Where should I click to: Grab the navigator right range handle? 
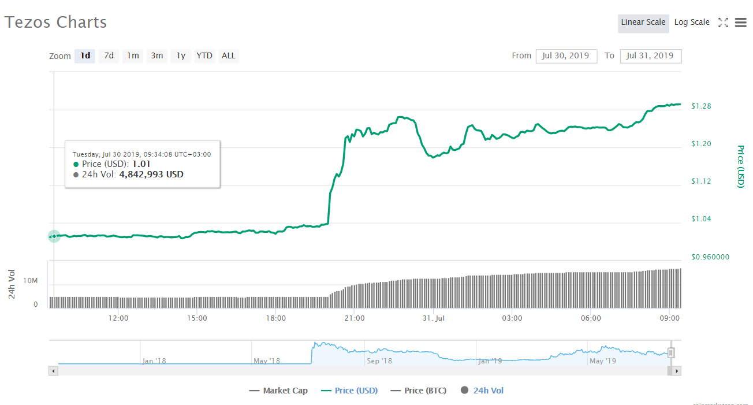click(671, 352)
